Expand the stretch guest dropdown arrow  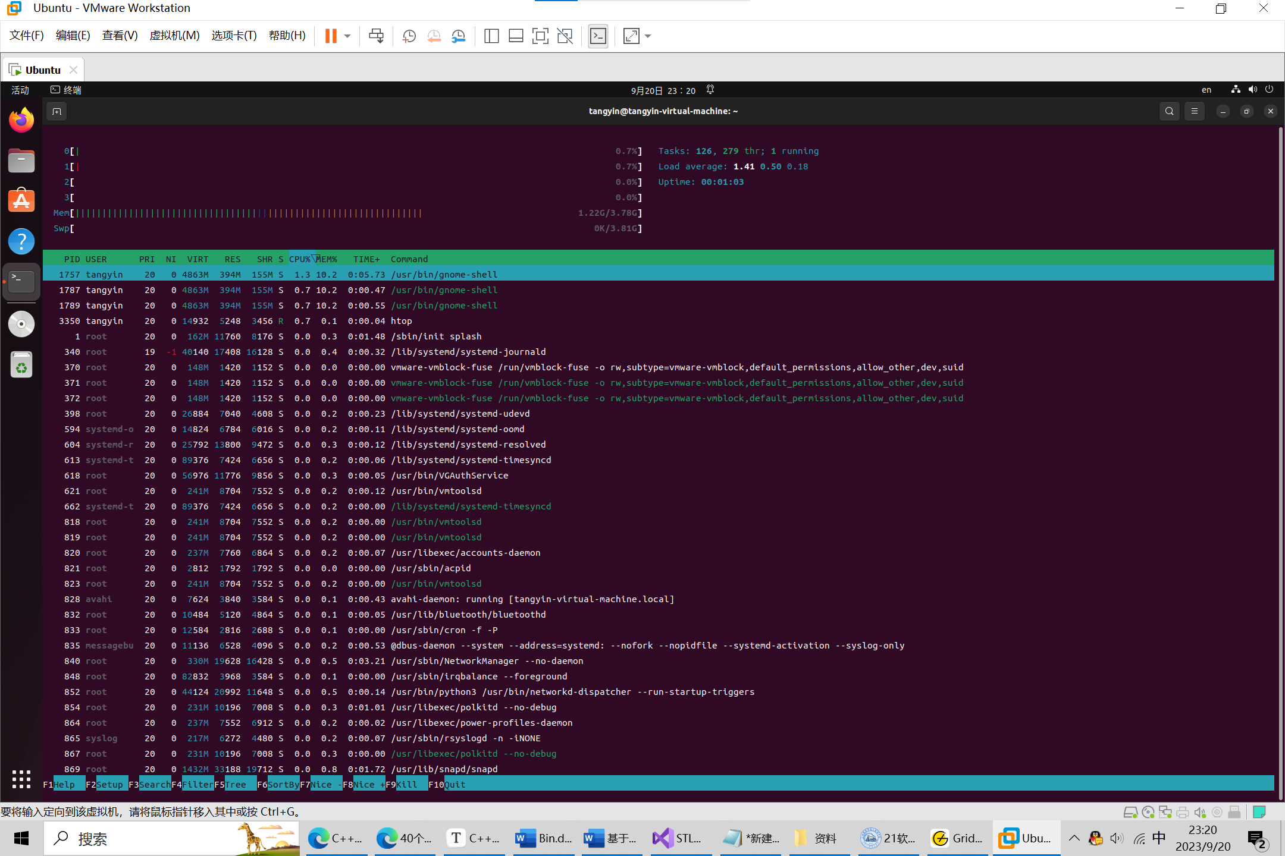click(x=648, y=36)
